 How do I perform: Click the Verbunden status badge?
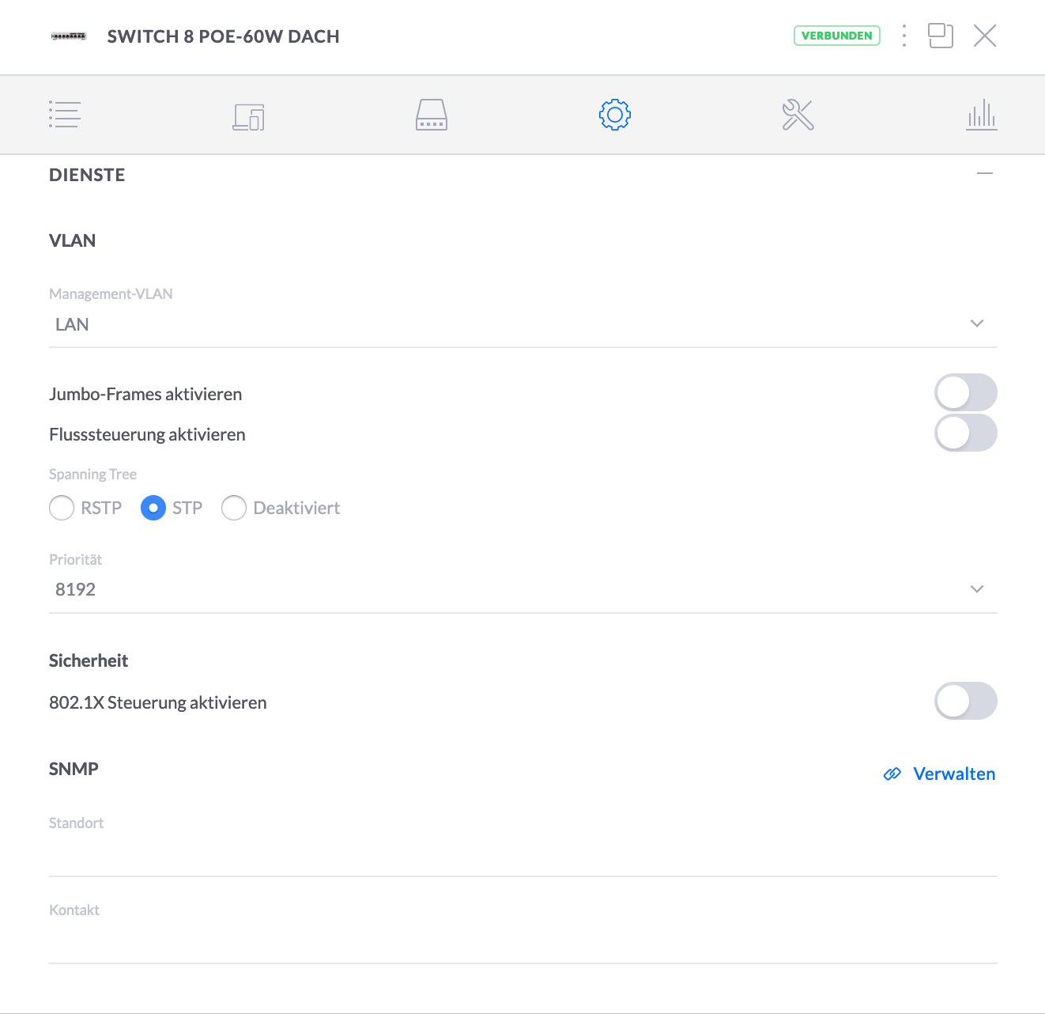coord(837,36)
